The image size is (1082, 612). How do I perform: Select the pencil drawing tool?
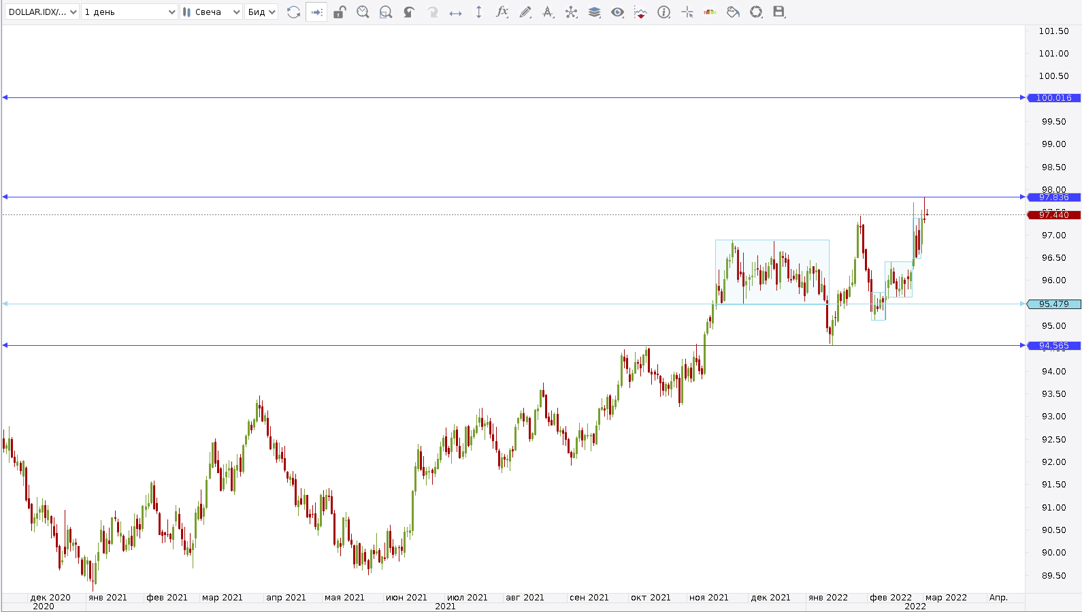coord(525,12)
